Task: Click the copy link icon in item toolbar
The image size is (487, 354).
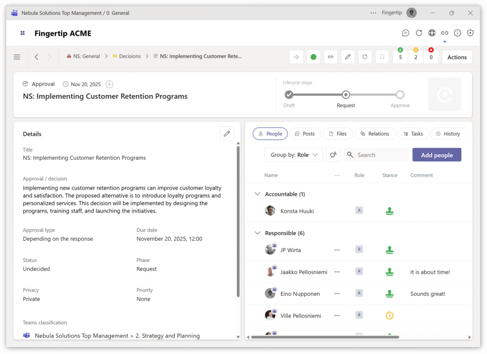Action: (x=331, y=57)
